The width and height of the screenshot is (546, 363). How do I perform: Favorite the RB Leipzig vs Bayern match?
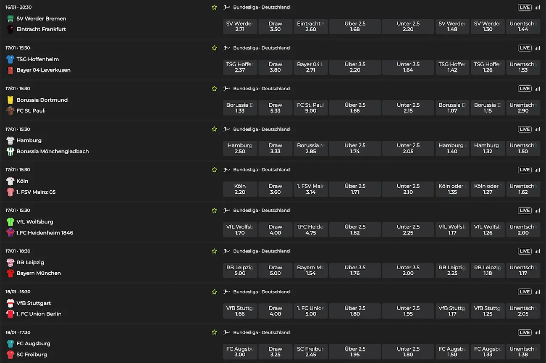214,251
